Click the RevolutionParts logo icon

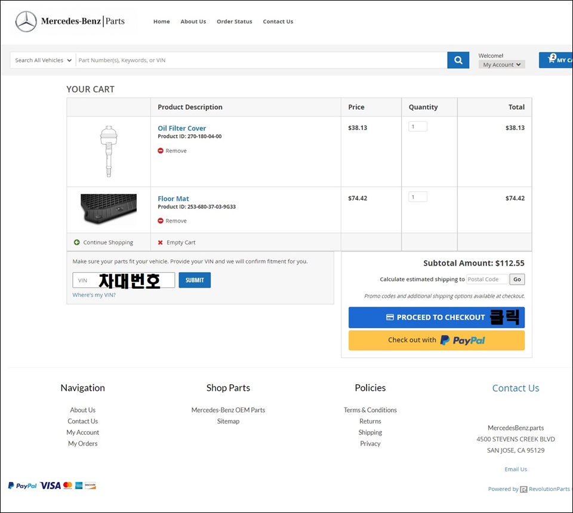pyautogui.click(x=523, y=489)
